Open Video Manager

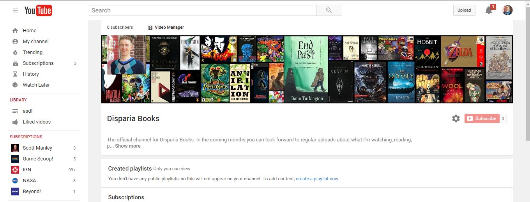pyautogui.click(x=166, y=28)
